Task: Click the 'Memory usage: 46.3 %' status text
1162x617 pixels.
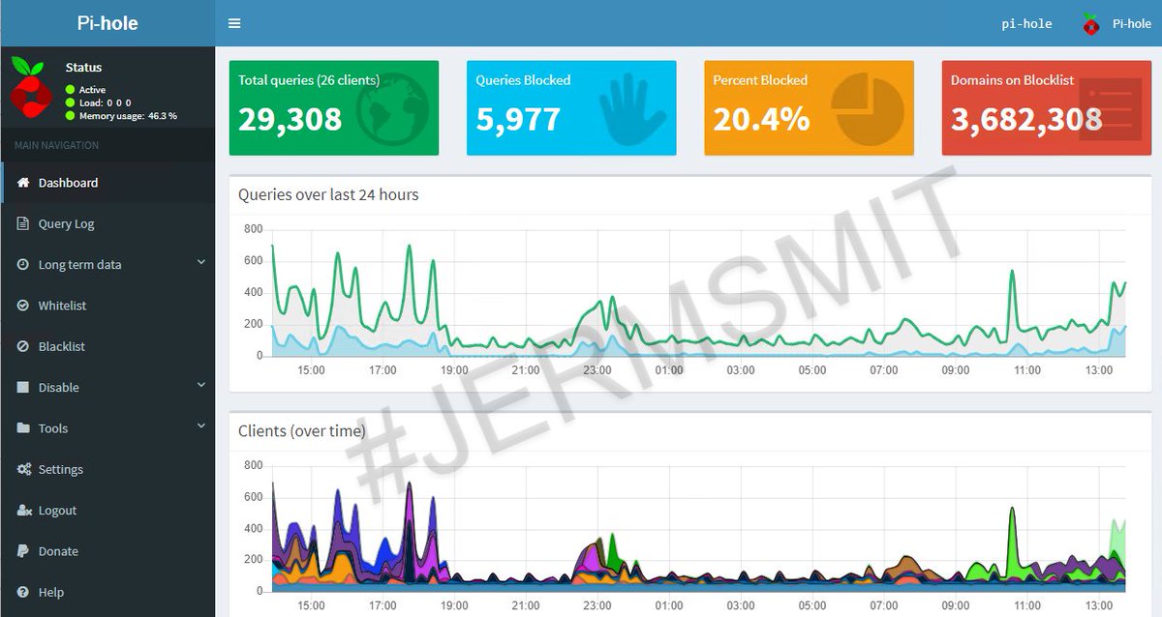Action: pos(128,116)
